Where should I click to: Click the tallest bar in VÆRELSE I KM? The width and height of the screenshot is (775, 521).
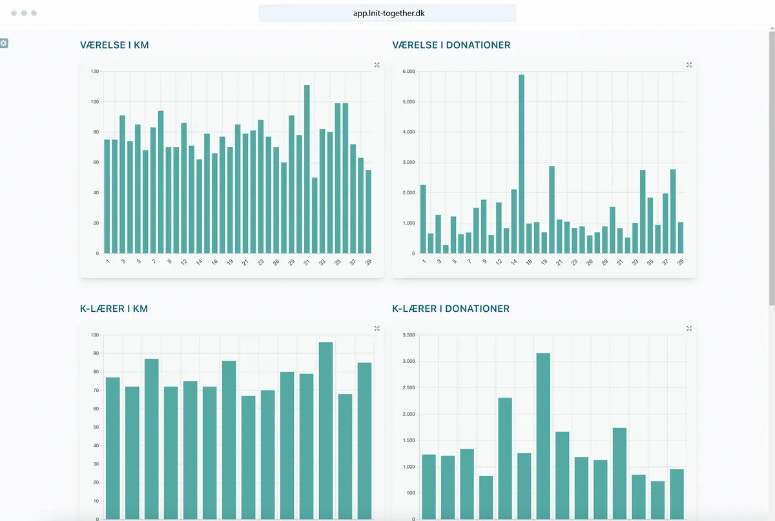tap(307, 169)
